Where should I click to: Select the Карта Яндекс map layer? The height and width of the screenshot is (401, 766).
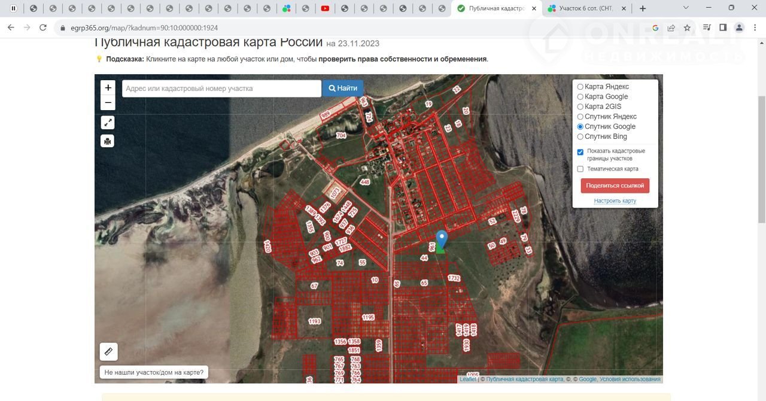580,87
